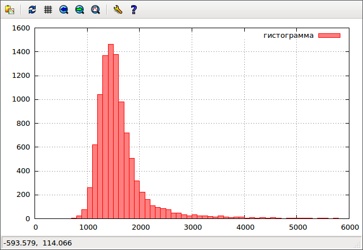Apply the next zoom settings
Image resolution: width=363 pixels, height=250 pixels.
[x=80, y=10]
